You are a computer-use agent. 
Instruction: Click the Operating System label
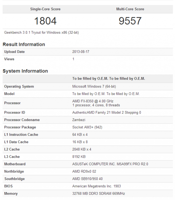pos(19,86)
